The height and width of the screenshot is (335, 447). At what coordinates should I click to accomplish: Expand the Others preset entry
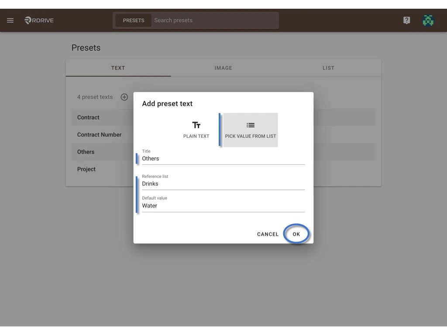coord(86,152)
